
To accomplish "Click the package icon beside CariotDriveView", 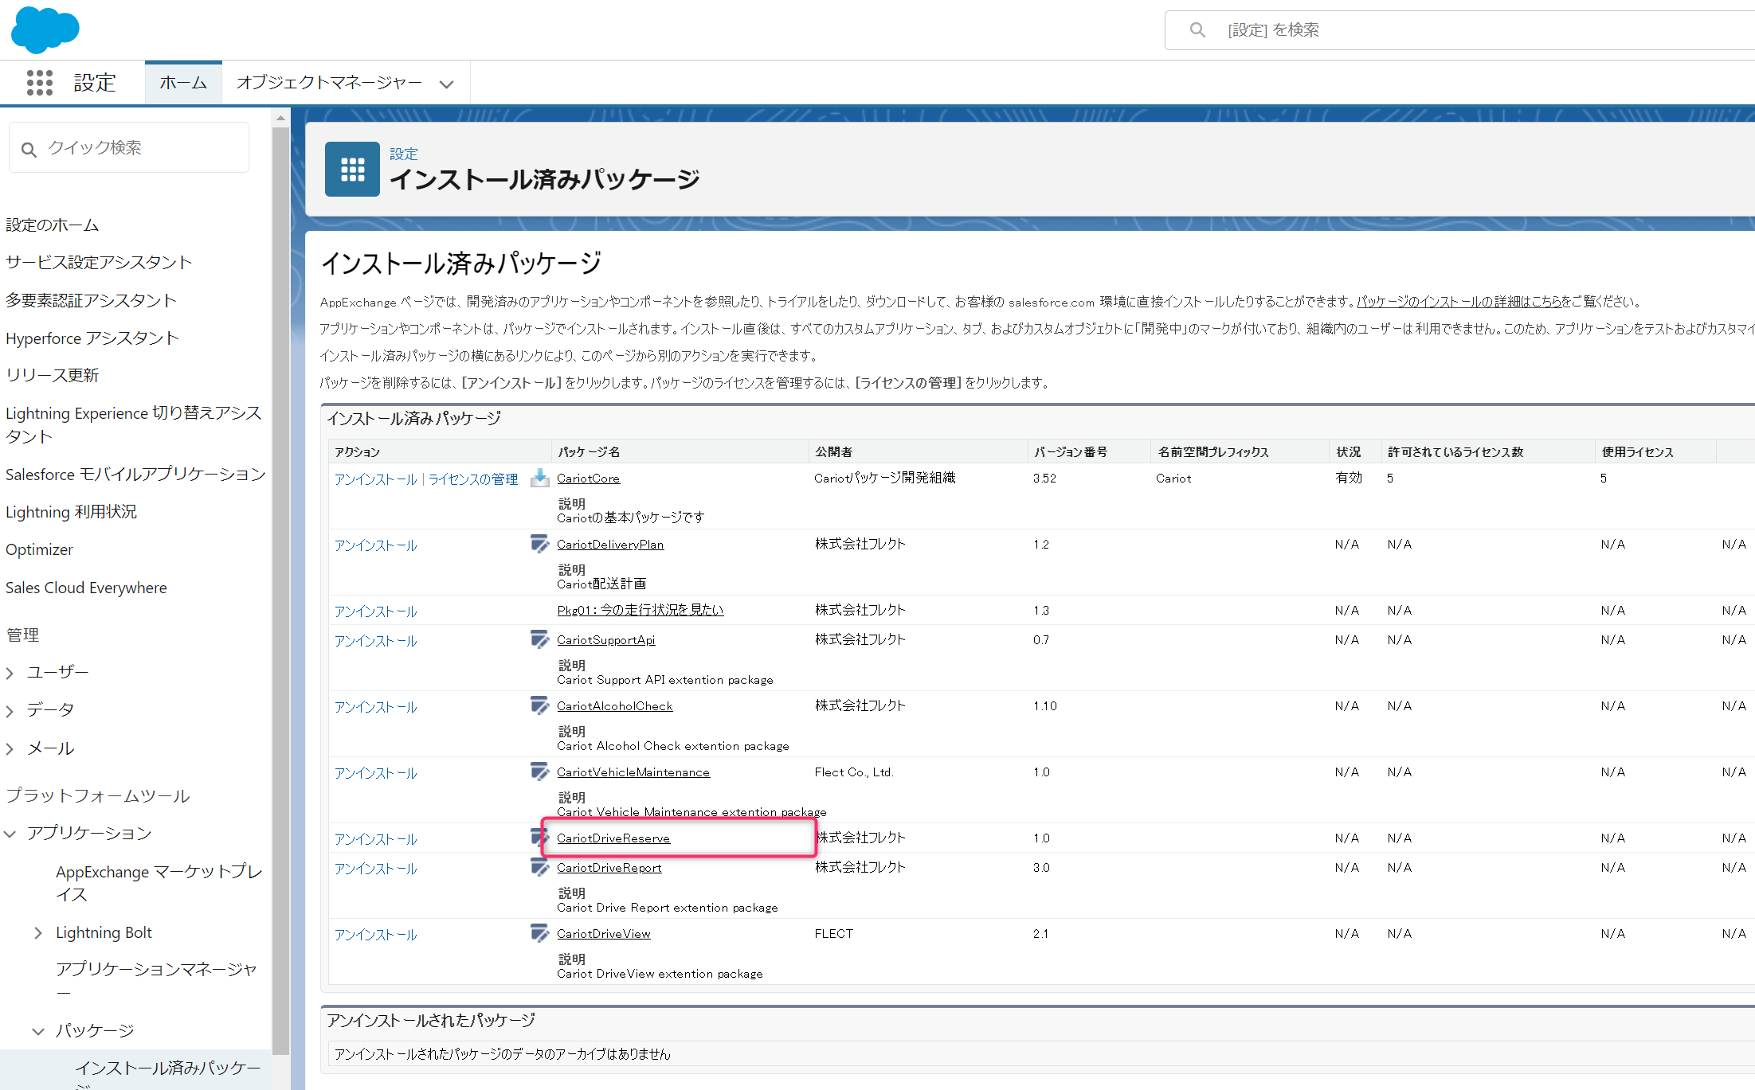I will pos(539,933).
